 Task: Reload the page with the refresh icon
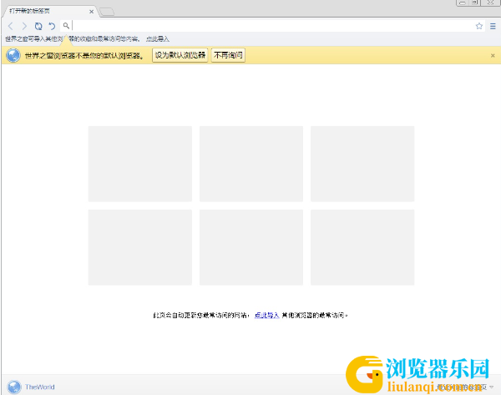[38, 26]
